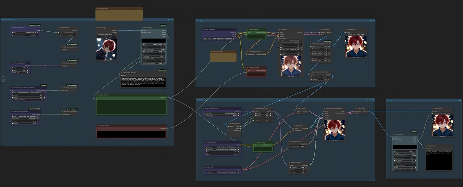Collapse the BasicScheduler node dot
The image size is (463, 187).
tap(290, 162)
